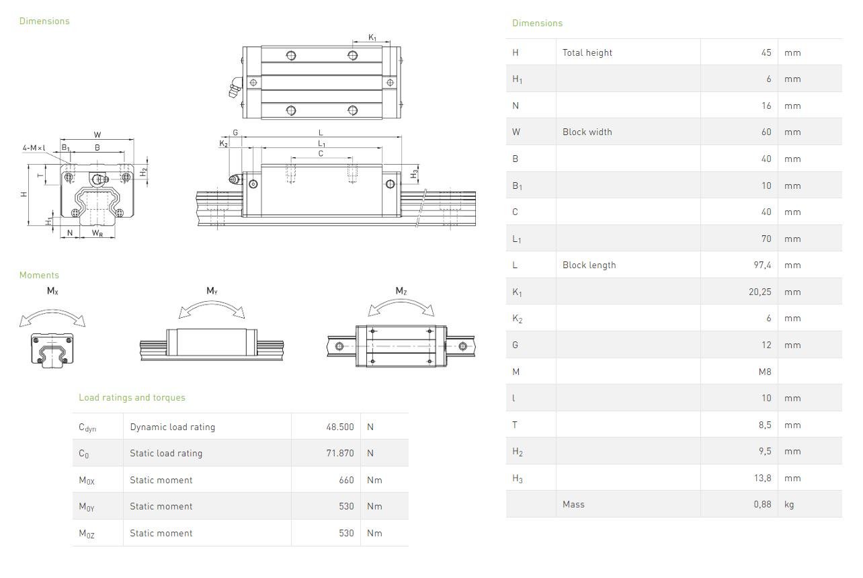
Task: Click the value '16' in row N
Action: [766, 106]
